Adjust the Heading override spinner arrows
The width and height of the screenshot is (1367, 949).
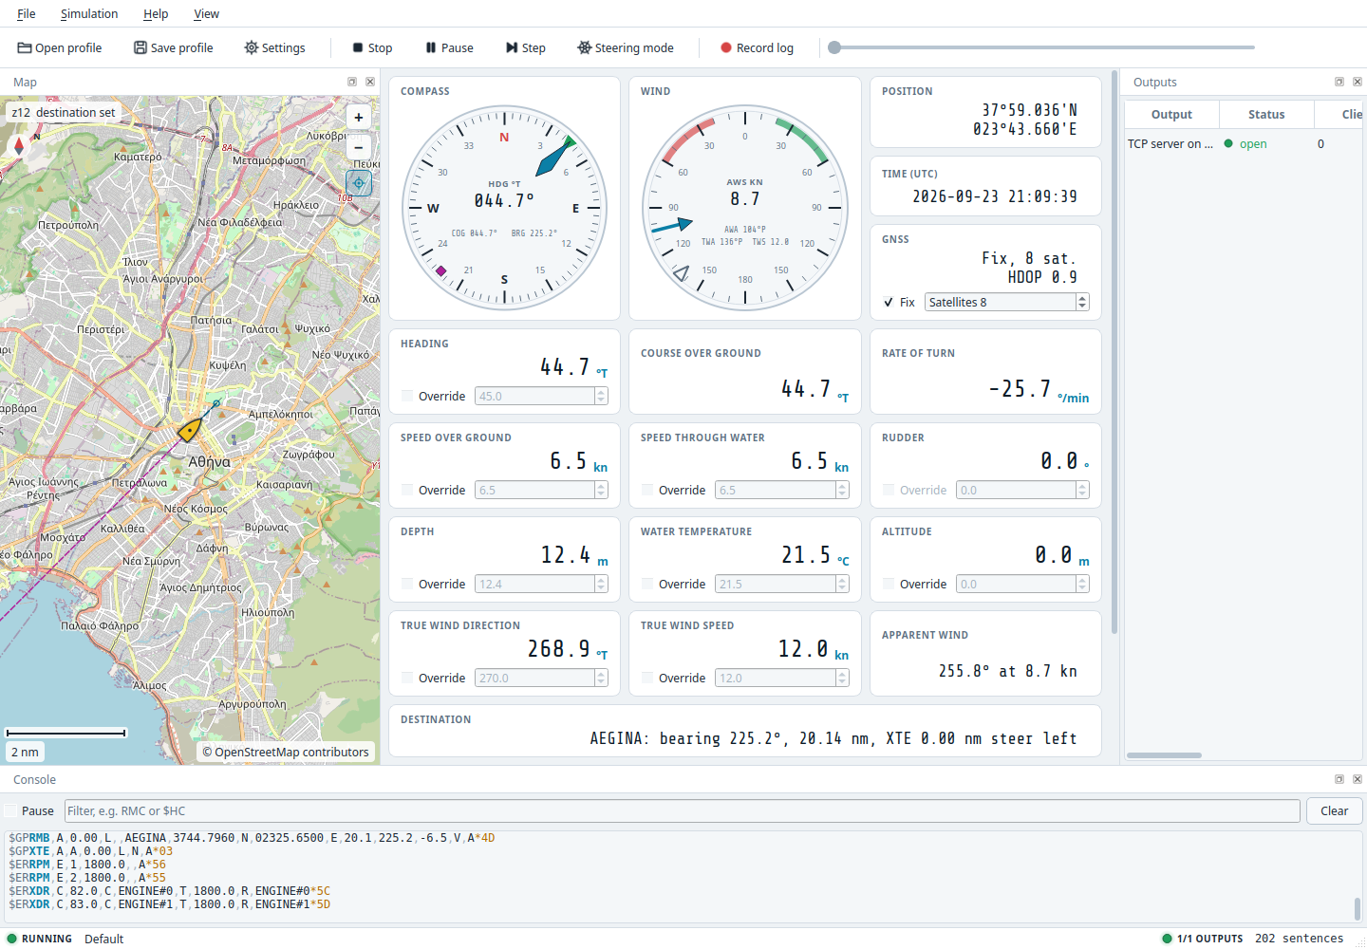click(601, 396)
